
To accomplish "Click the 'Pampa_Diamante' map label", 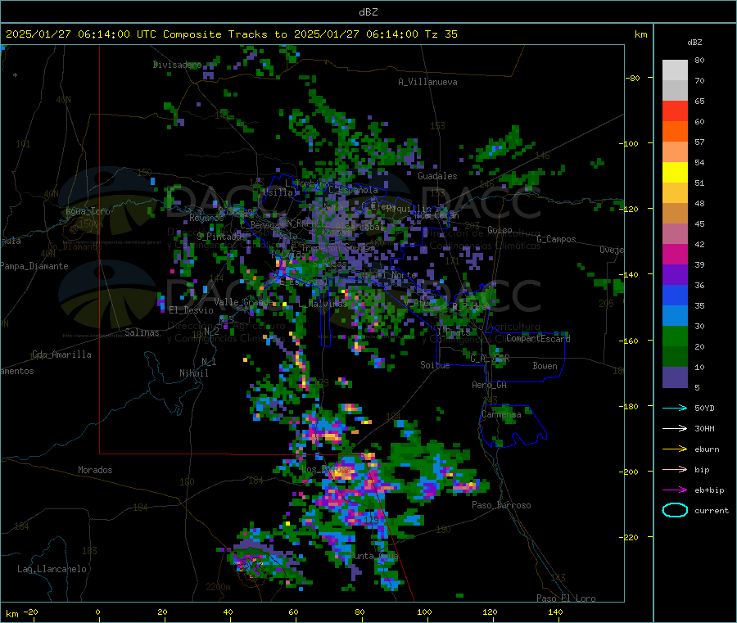I will coord(34,266).
